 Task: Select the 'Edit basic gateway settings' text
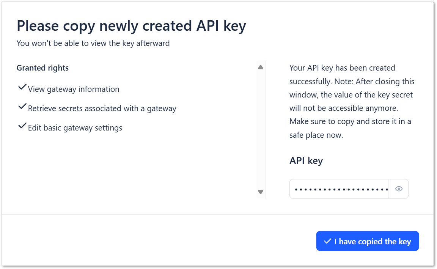(x=75, y=128)
